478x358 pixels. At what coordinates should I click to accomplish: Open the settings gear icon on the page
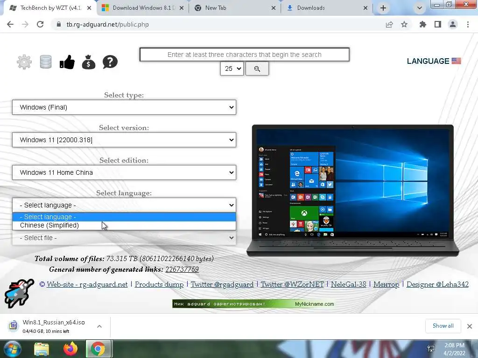[24, 62]
